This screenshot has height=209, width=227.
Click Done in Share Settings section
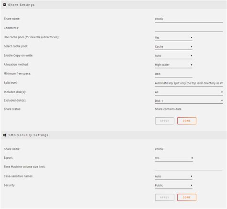click(x=187, y=121)
